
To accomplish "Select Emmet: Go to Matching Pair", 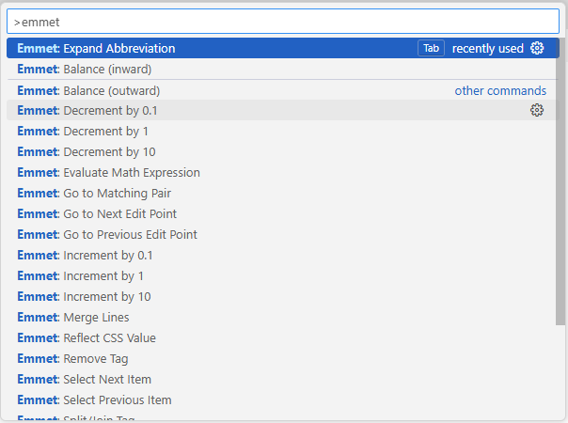I will [x=283, y=193].
